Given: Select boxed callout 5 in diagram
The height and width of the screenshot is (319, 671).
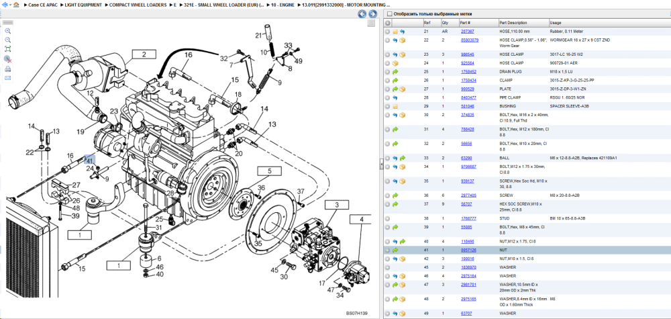Looking at the screenshot, I should pos(270,171).
